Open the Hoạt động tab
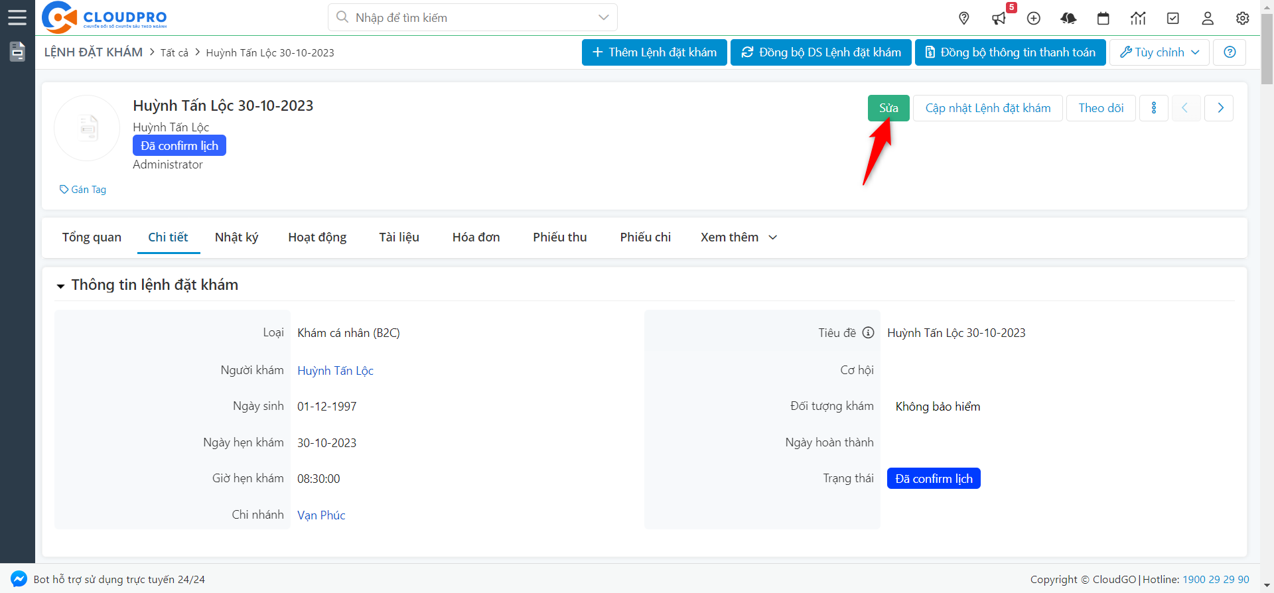Screen dimensions: 1274x593 317,237
